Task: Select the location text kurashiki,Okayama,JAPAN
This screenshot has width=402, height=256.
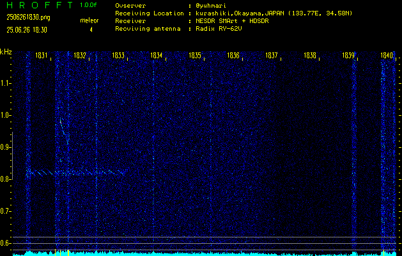Action: [x=241, y=13]
